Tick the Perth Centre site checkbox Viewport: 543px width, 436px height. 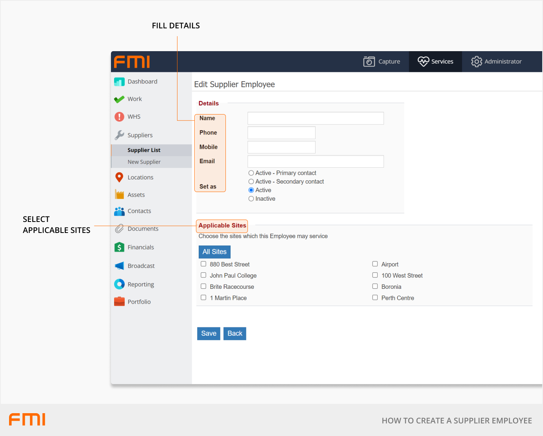point(375,298)
